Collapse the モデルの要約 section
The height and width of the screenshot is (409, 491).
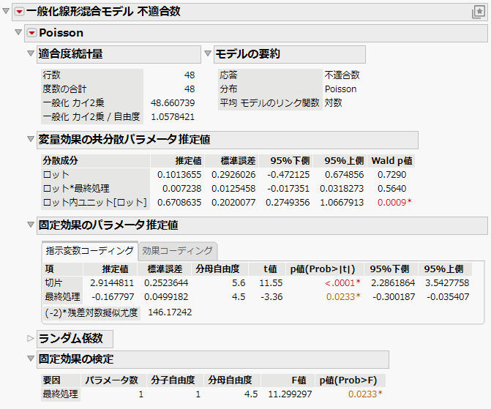coord(208,53)
